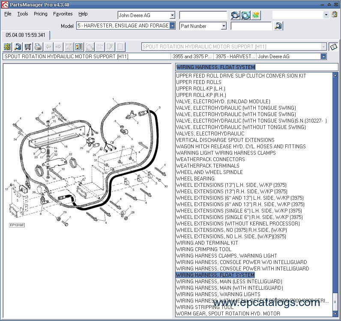This screenshot has width=341, height=321.
Task: Select WHEEL BEARING list row
Action: point(195,178)
